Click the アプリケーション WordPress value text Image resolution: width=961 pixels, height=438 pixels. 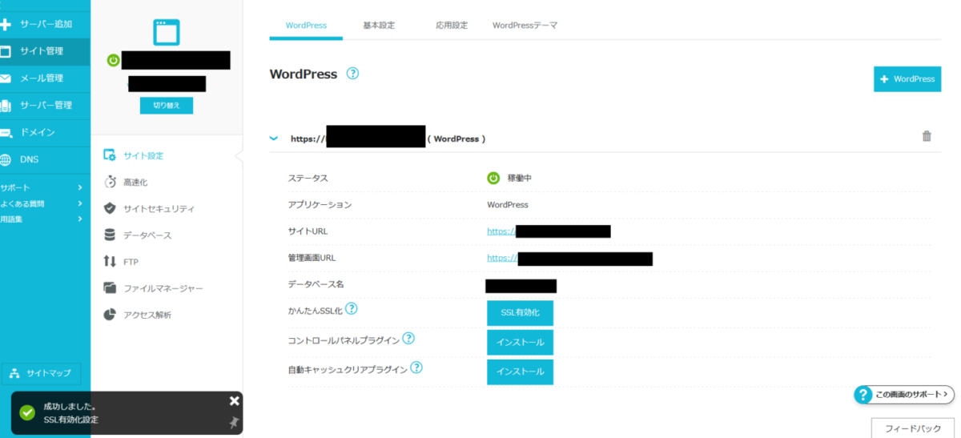(x=508, y=205)
